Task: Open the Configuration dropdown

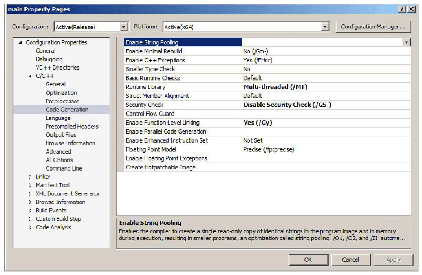Action: pyautogui.click(x=124, y=27)
